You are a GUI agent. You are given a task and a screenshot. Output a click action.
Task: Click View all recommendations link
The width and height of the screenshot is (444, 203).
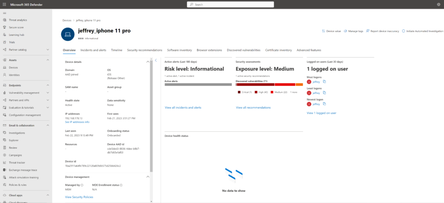coord(253,107)
